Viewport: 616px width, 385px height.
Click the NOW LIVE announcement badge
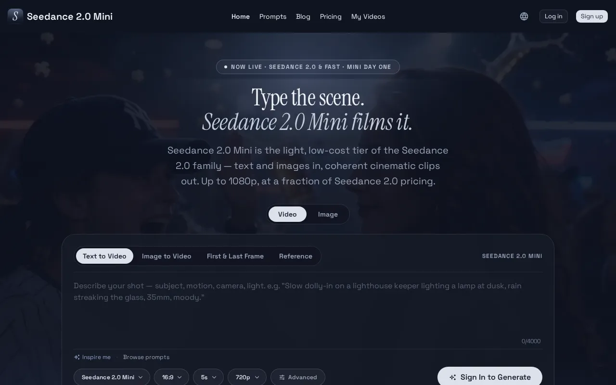pyautogui.click(x=308, y=67)
